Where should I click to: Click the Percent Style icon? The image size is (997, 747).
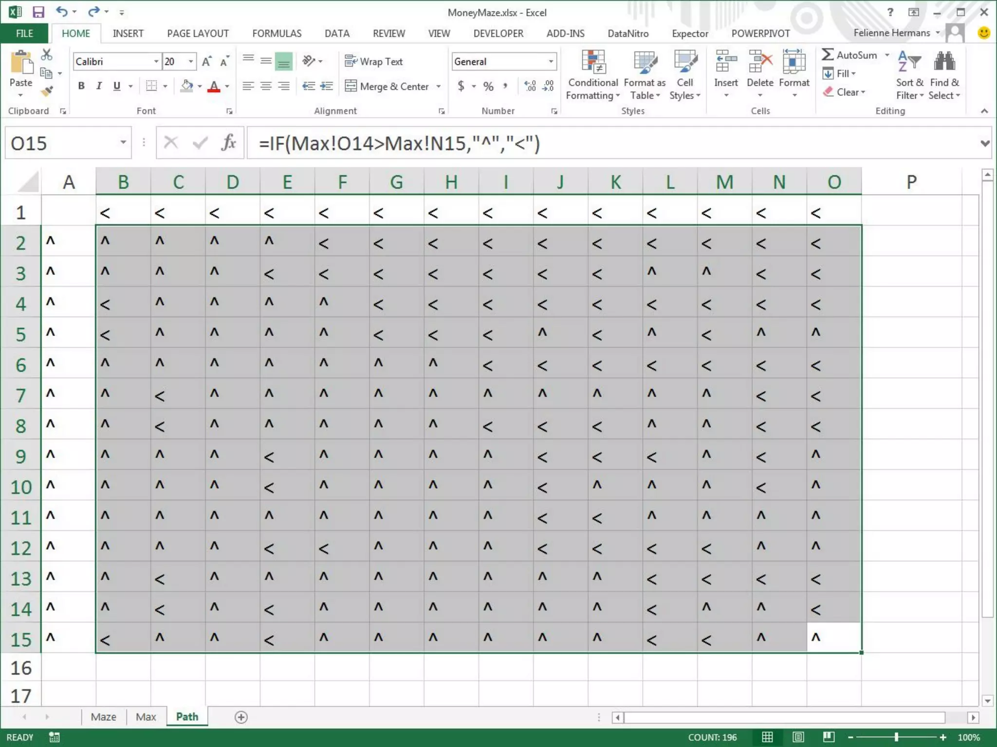pos(488,87)
